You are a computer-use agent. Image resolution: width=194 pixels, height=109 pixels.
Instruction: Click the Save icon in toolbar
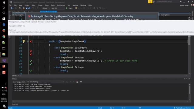point(26,8)
